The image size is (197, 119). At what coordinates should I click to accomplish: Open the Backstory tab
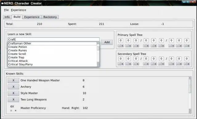(50, 17)
